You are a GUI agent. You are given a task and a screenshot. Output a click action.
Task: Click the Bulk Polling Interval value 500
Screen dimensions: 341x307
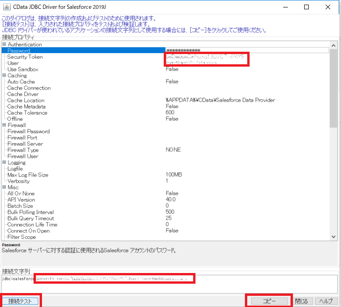pos(170,212)
